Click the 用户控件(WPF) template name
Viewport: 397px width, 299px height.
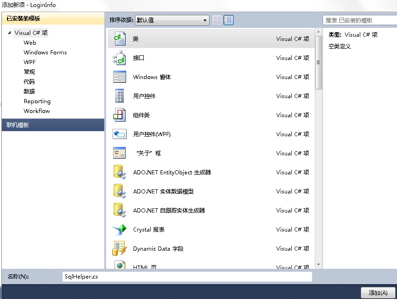click(152, 134)
